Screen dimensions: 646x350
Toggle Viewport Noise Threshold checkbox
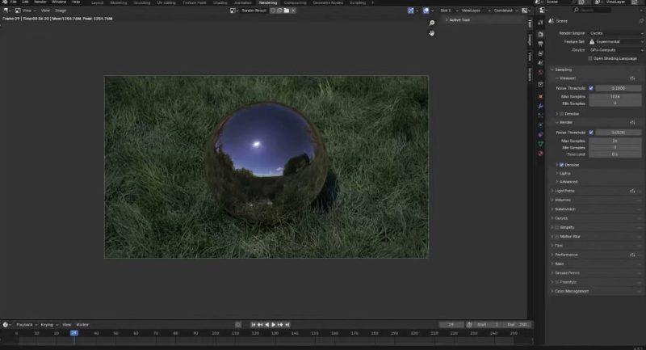[x=591, y=88]
